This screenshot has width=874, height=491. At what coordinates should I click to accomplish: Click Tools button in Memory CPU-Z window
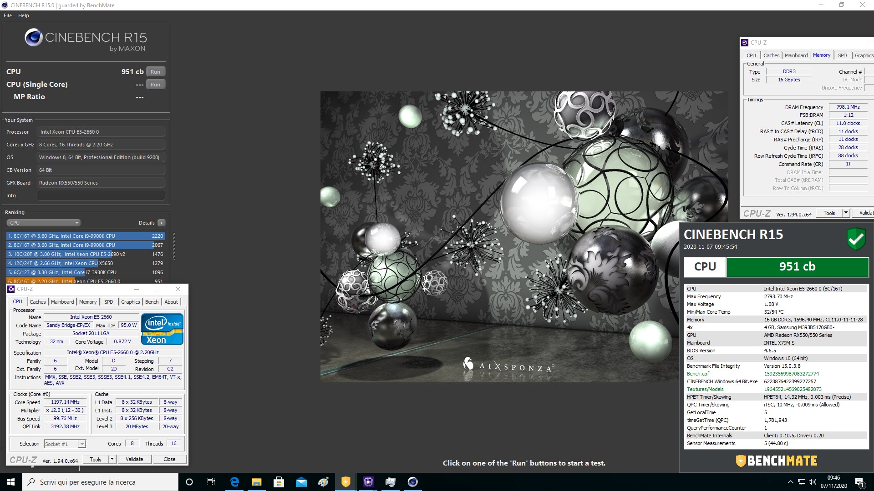pos(829,213)
